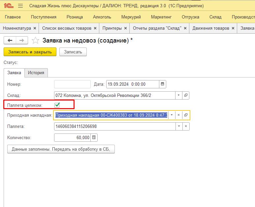
Task: Open the hamburger main menu
Action: pos(20,6)
